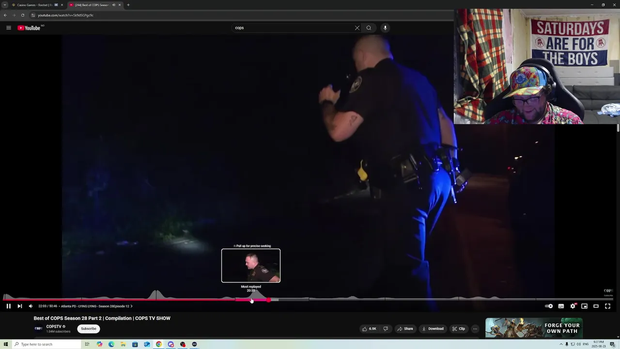
Task: Go to the YouTube home logo
Action: pyautogui.click(x=29, y=28)
